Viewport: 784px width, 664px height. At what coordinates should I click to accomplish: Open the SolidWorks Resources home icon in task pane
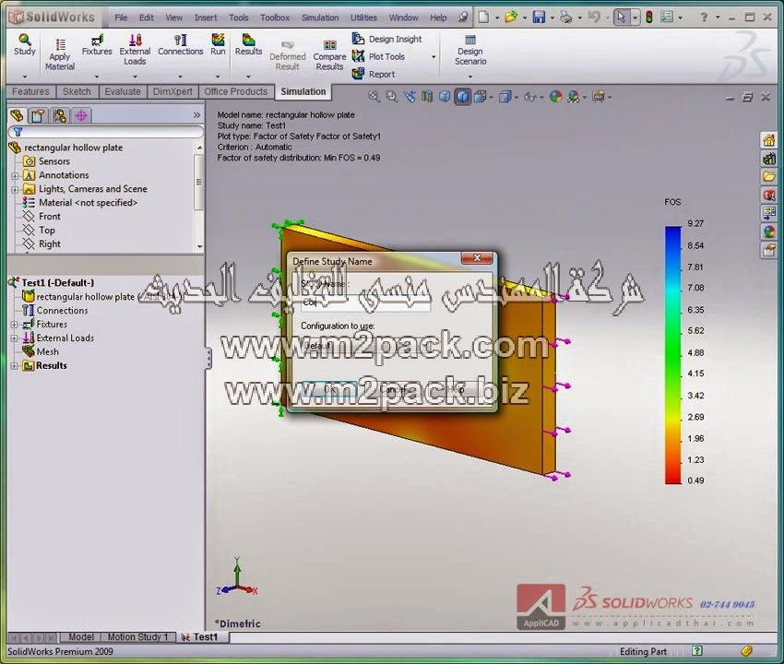(769, 140)
